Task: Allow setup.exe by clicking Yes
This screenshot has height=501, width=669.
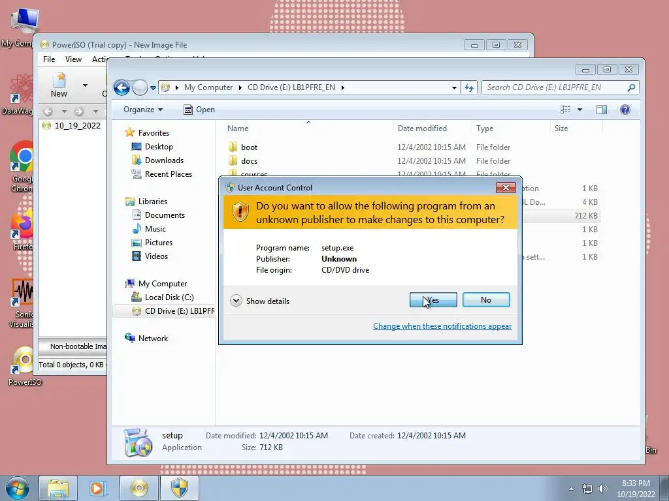Action: click(x=433, y=300)
